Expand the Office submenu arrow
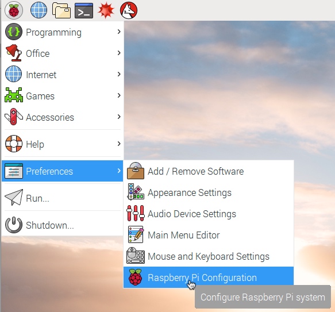The width and height of the screenshot is (335, 312). pyautogui.click(x=119, y=53)
